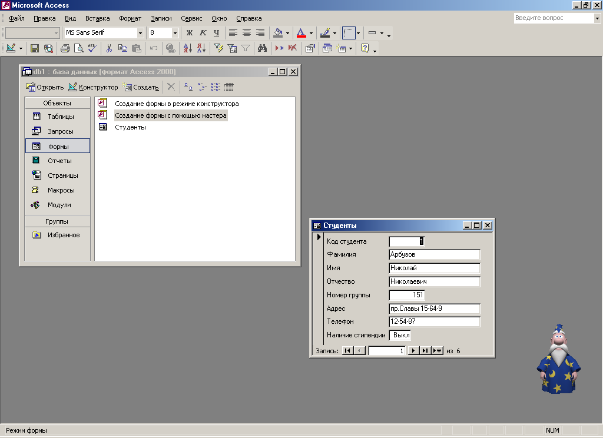Click the red font color button
The width and height of the screenshot is (603, 438).
pyautogui.click(x=301, y=33)
